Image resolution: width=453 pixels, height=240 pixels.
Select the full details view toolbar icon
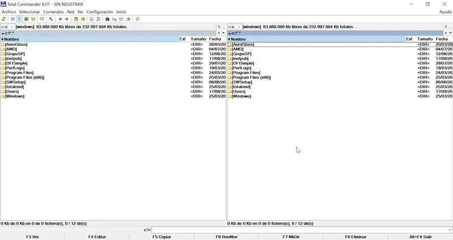pos(19,19)
